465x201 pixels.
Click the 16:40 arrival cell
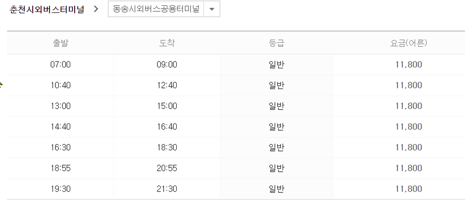click(x=167, y=127)
